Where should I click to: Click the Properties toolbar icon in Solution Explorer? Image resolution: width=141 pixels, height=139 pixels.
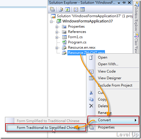[52, 9]
